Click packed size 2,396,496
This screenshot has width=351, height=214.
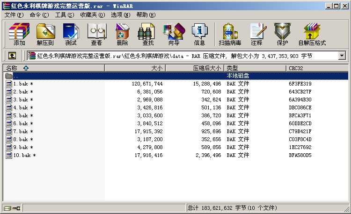point(208,155)
